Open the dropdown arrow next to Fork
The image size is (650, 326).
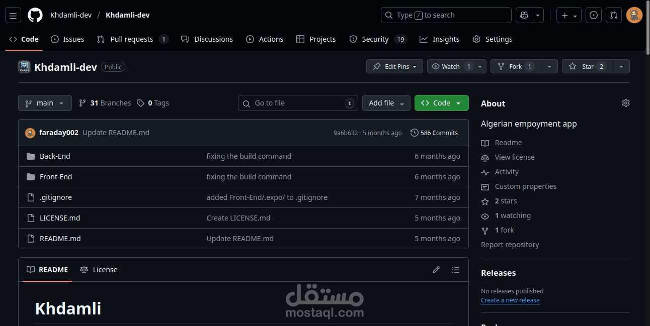click(x=549, y=66)
